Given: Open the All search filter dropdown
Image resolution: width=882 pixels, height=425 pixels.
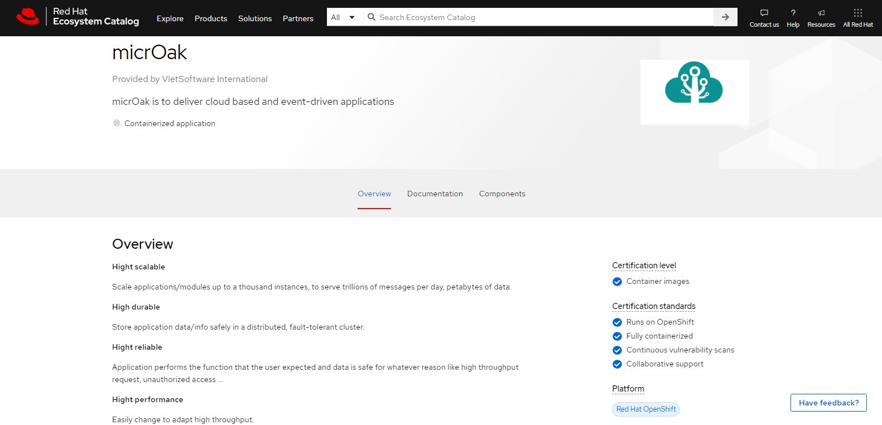Looking at the screenshot, I should pyautogui.click(x=343, y=17).
